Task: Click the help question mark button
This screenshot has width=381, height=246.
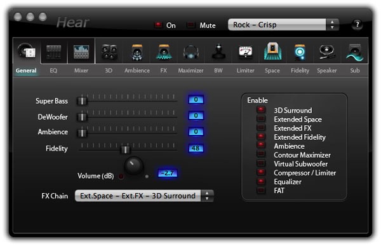Action: pos(357,24)
